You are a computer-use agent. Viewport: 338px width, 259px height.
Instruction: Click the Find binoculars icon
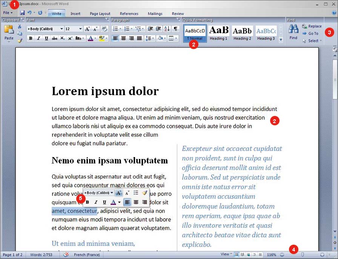click(293, 32)
